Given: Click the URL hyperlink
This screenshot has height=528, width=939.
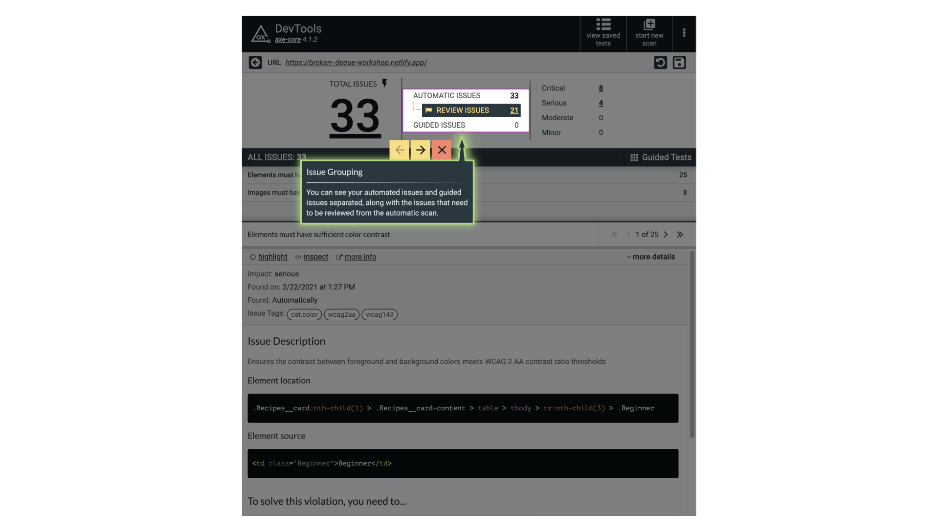Looking at the screenshot, I should pos(356,63).
